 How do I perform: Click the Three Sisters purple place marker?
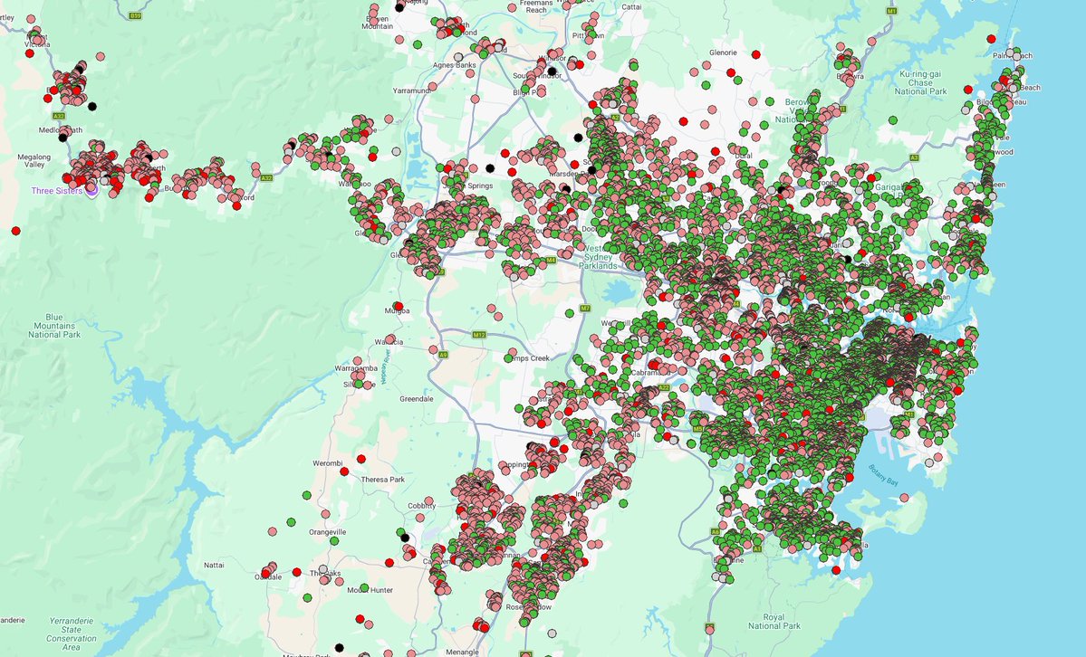click(92, 191)
